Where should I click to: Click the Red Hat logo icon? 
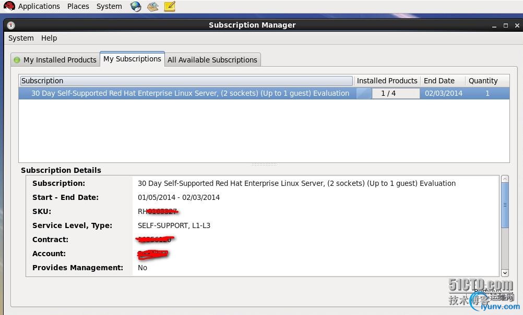(9, 6)
